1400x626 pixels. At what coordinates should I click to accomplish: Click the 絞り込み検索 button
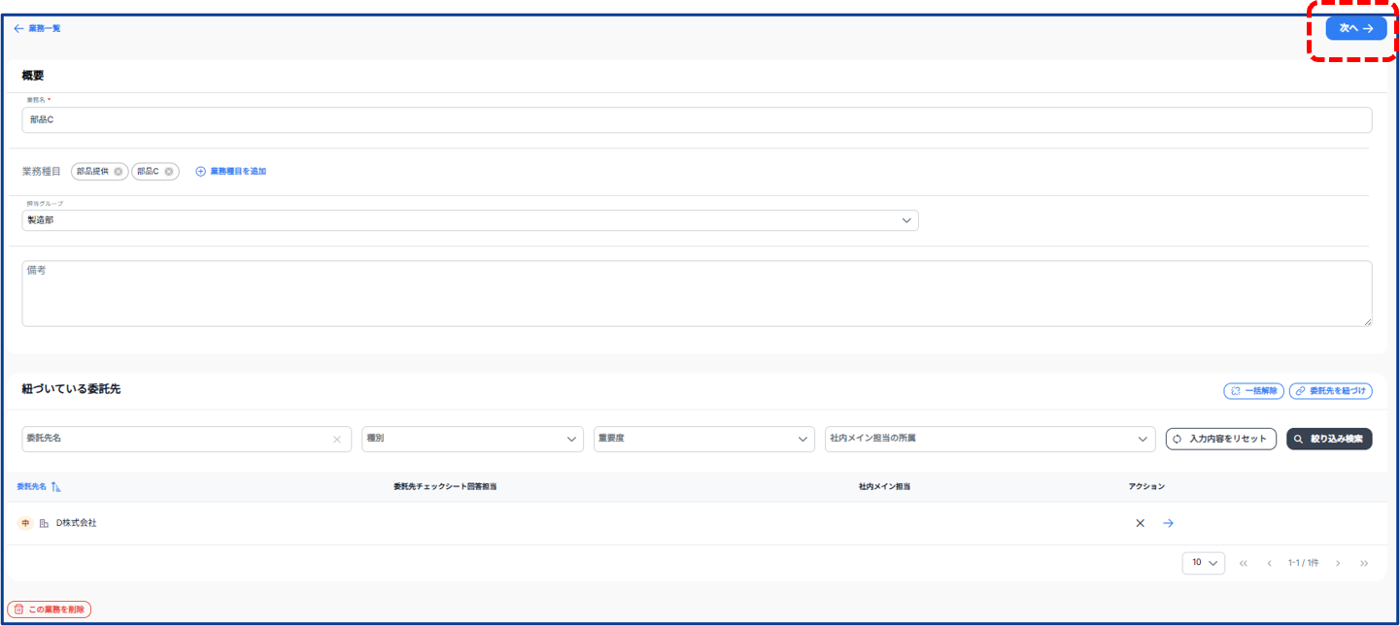pyautogui.click(x=1328, y=439)
